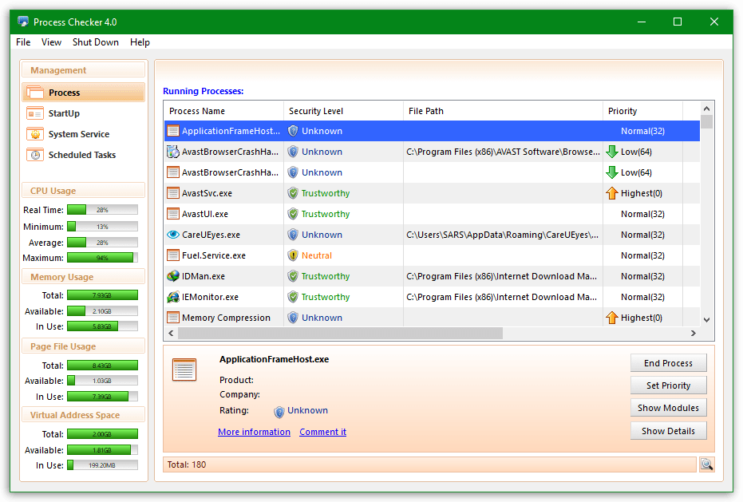Select the IDMan.exe process name

pos(204,276)
